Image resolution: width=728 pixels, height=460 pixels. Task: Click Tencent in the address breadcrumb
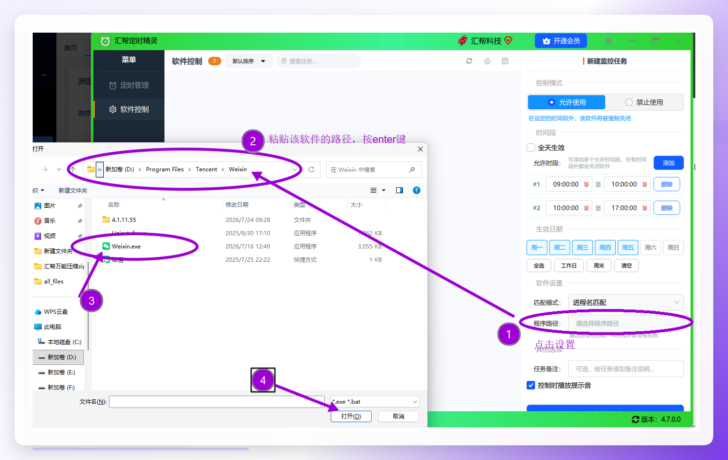coord(206,169)
